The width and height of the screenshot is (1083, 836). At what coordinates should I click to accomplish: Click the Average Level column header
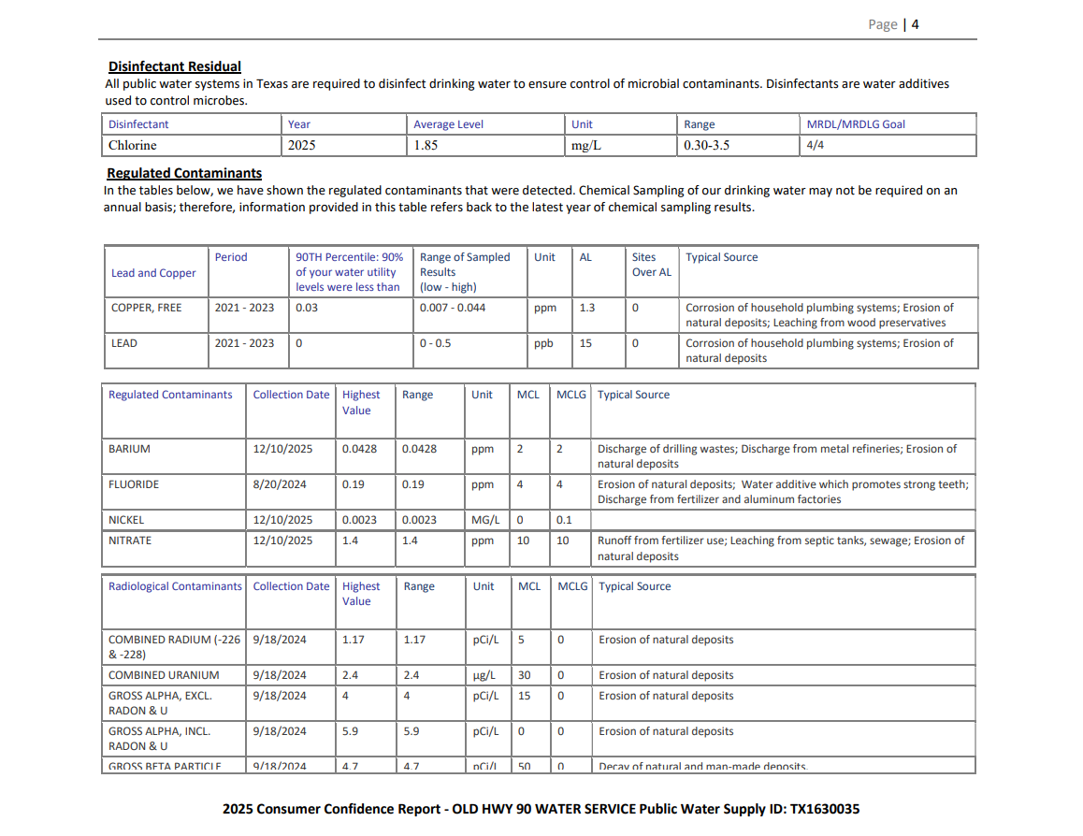tap(448, 124)
